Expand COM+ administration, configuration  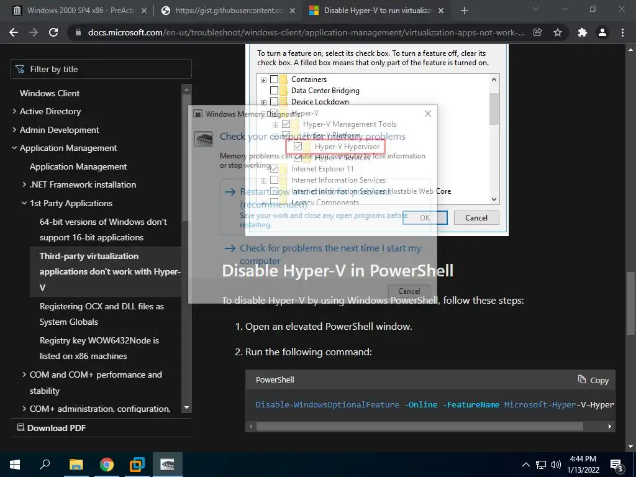tap(24, 409)
